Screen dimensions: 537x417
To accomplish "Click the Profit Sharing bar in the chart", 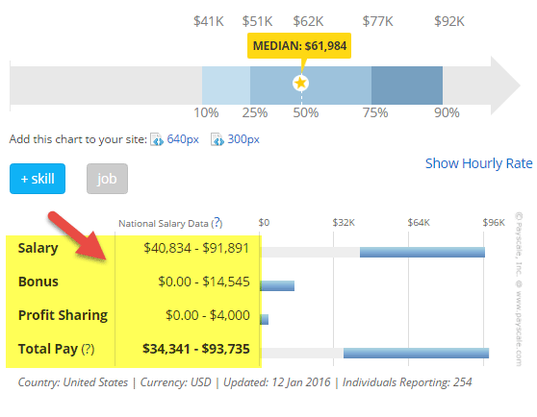I will [x=264, y=320].
